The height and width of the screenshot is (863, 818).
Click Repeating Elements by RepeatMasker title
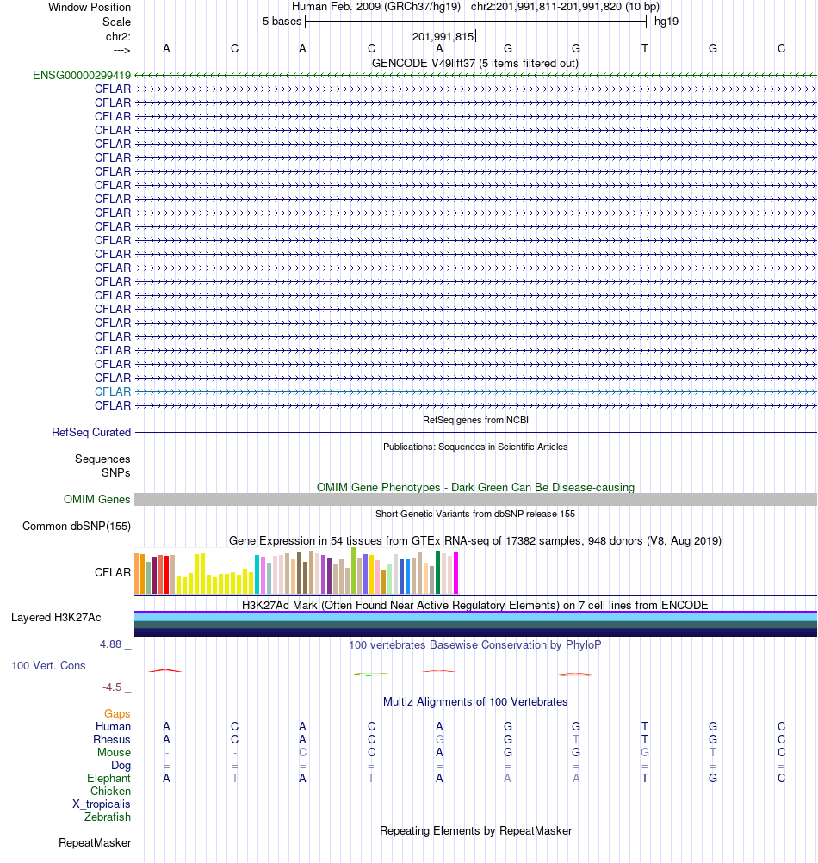tap(475, 831)
